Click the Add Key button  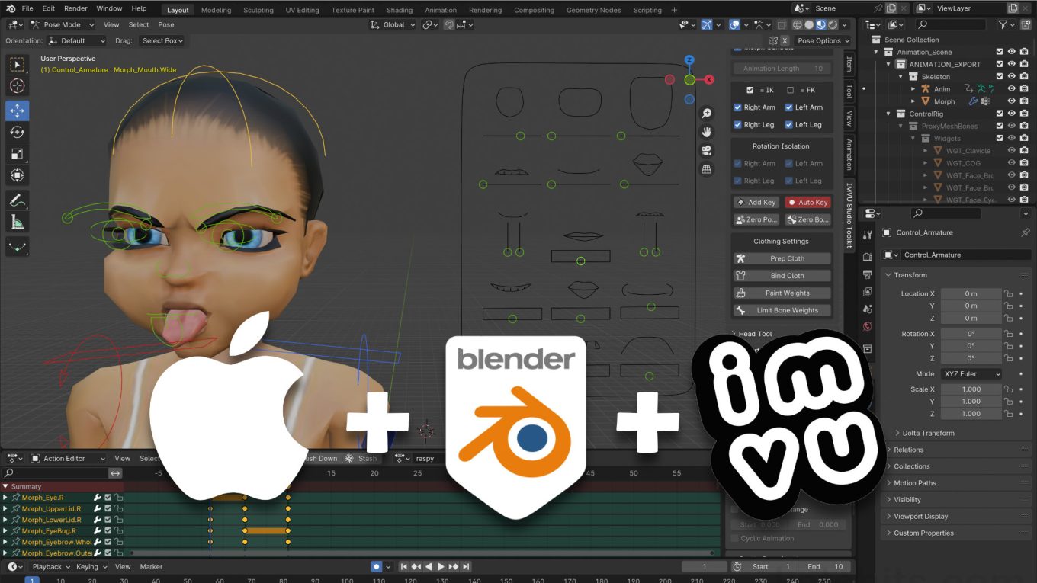[756, 203]
